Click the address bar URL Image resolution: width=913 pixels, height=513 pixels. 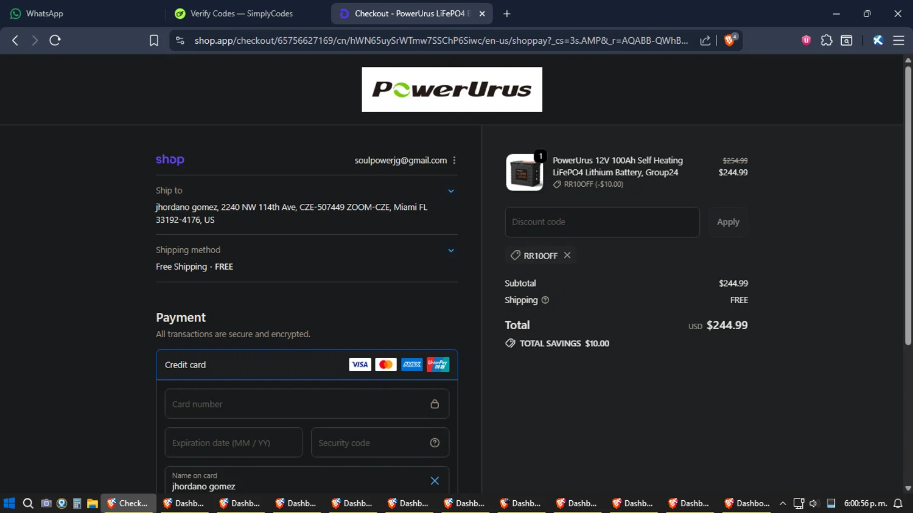point(441,40)
